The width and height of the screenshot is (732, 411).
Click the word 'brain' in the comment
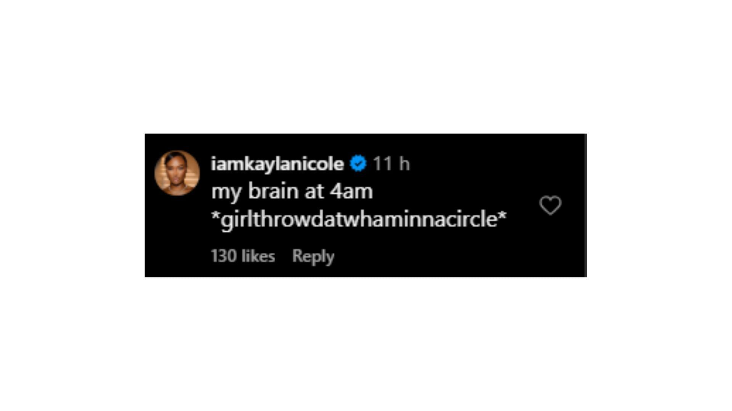point(273,191)
